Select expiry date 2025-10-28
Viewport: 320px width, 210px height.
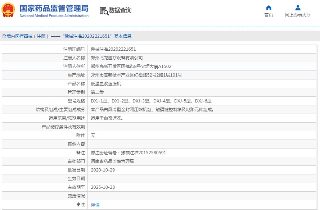pos(103,187)
